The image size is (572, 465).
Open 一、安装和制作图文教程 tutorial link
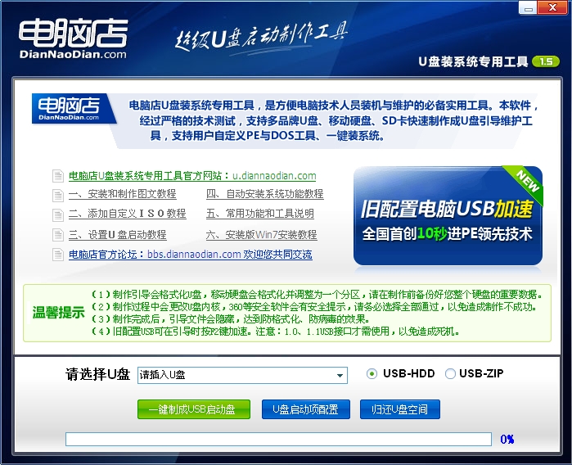click(123, 194)
